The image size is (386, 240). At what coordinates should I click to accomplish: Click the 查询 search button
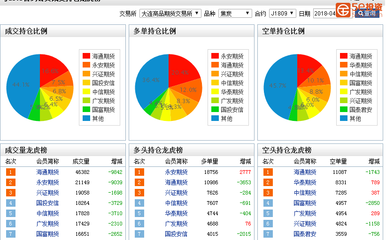pyautogui.click(x=367, y=13)
